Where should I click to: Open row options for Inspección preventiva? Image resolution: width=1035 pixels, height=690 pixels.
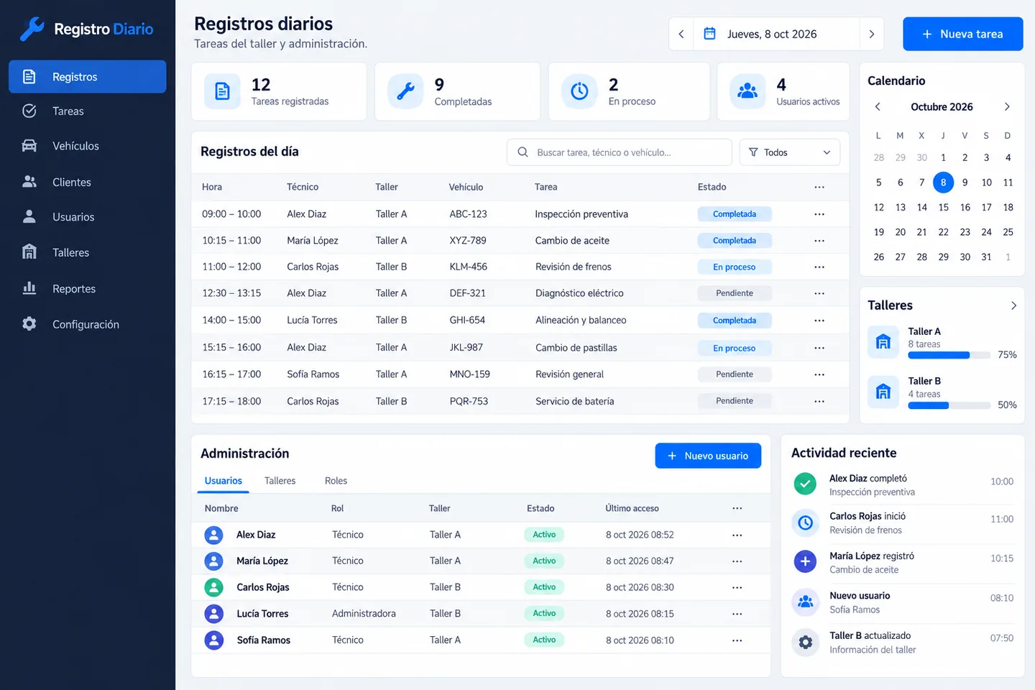819,214
